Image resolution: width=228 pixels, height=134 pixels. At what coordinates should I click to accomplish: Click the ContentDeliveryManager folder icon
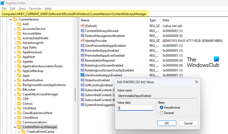[19, 127]
